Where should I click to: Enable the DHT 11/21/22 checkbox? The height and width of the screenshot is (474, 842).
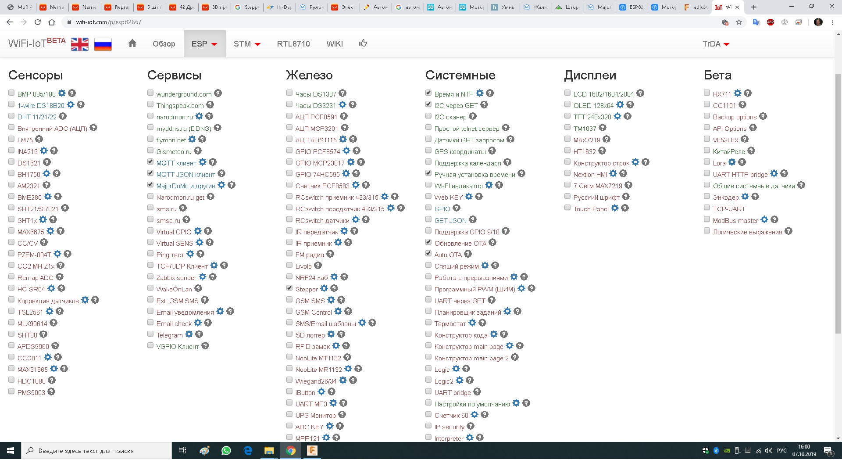[x=11, y=116]
